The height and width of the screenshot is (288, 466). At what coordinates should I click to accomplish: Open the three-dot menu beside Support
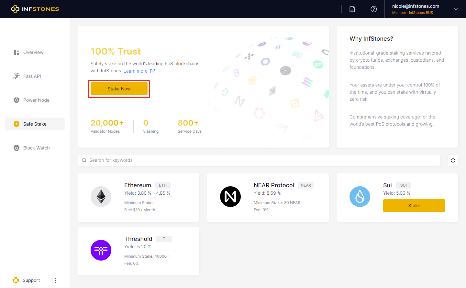pyautogui.click(x=55, y=280)
